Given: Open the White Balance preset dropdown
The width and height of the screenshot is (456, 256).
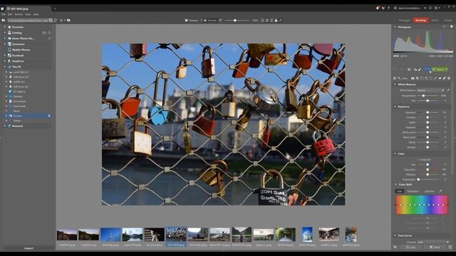Looking at the screenshot, I should tap(430, 90).
